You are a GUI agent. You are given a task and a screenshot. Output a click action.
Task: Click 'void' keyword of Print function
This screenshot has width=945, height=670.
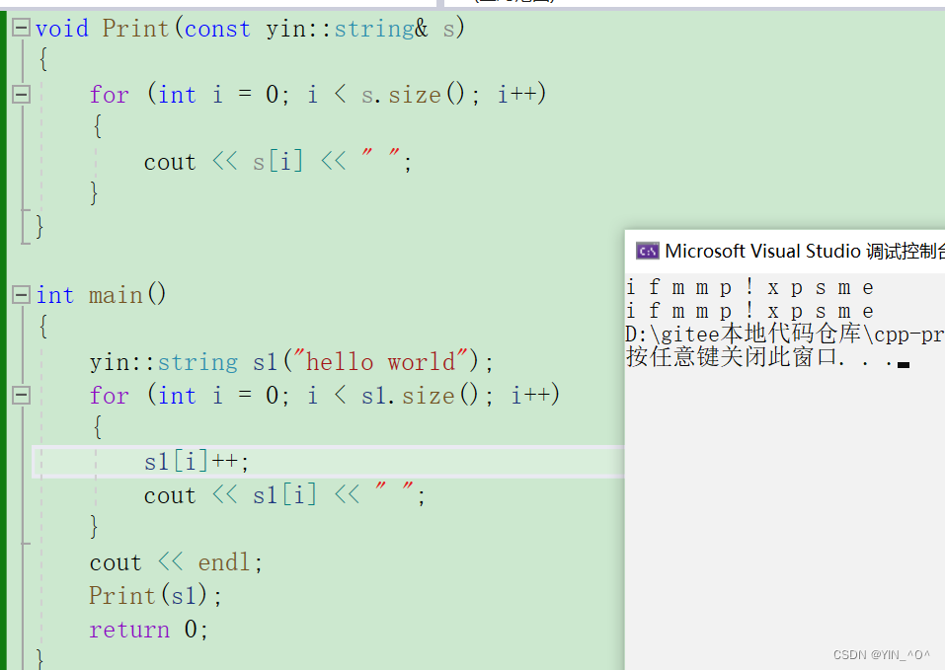(61, 29)
